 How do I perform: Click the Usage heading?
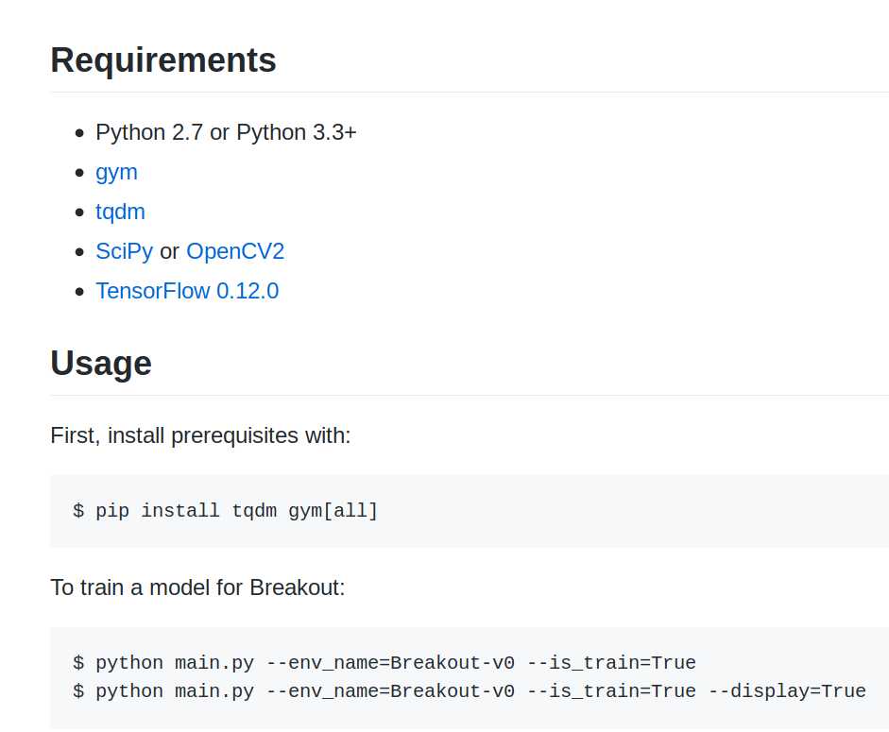tap(101, 363)
